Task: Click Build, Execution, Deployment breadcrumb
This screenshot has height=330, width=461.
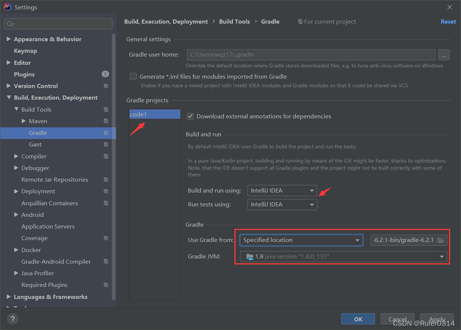Action: (166, 22)
